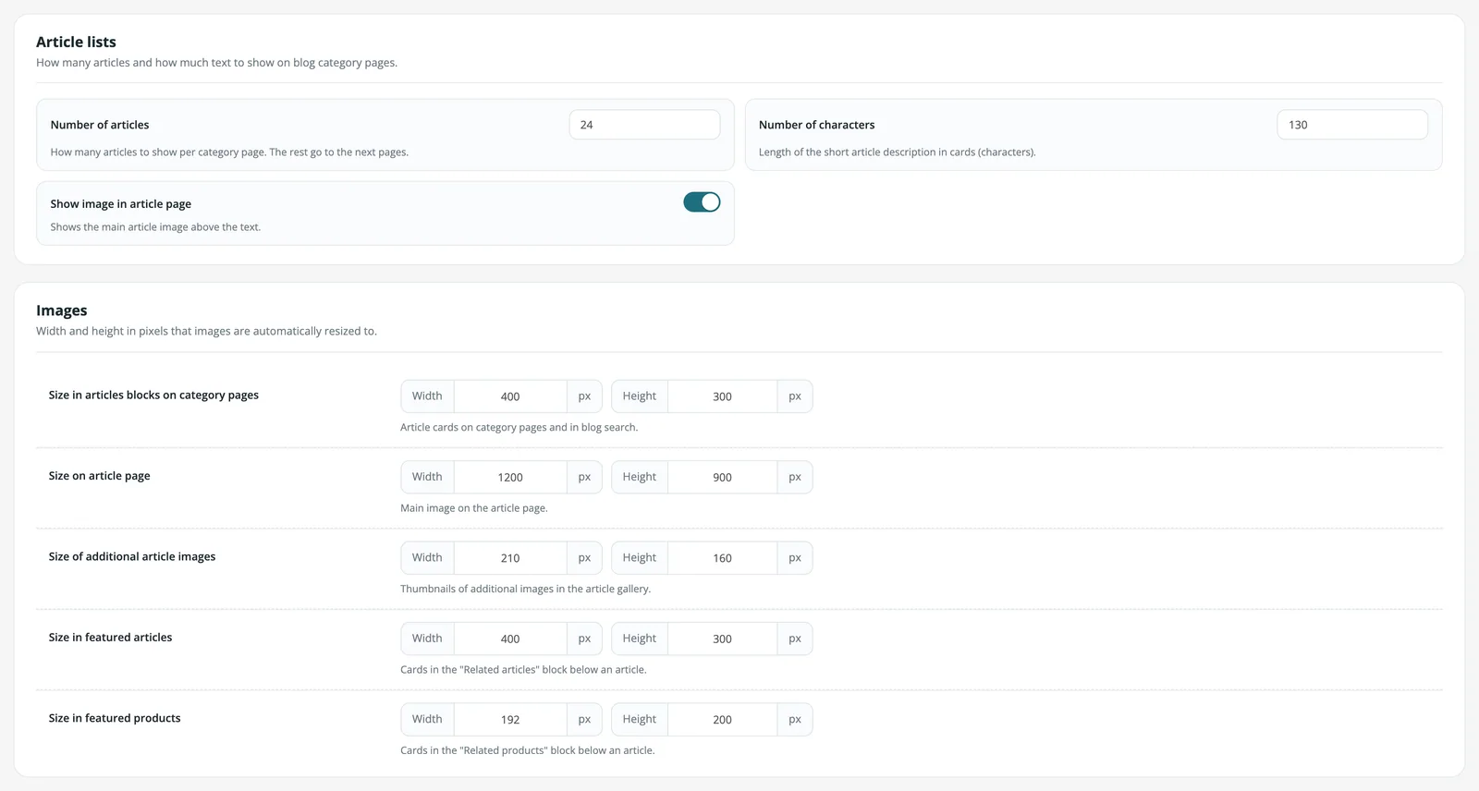Screen dimensions: 1479x791
Task: Toggle the Show image in article page switch
Action: pos(702,202)
